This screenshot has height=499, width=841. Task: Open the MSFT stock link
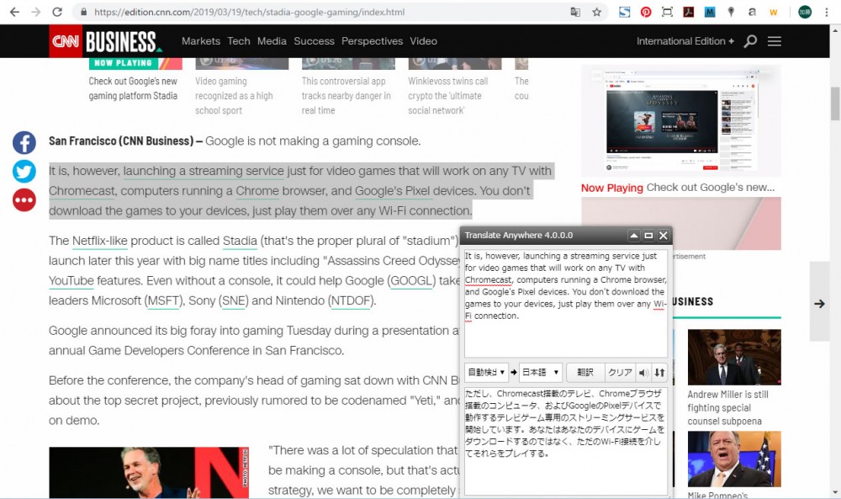pos(163,300)
